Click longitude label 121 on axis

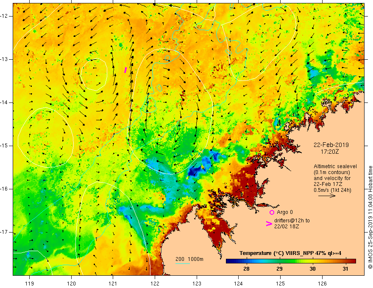(x=113, y=283)
